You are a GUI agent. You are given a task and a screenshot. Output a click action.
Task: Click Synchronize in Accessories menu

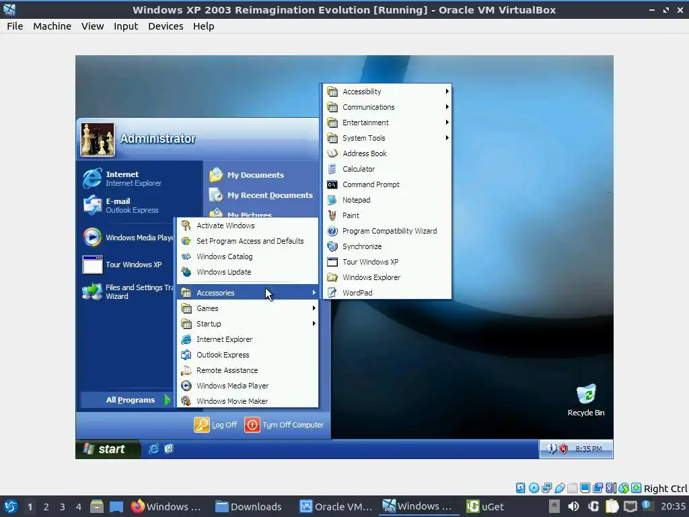click(x=387, y=246)
